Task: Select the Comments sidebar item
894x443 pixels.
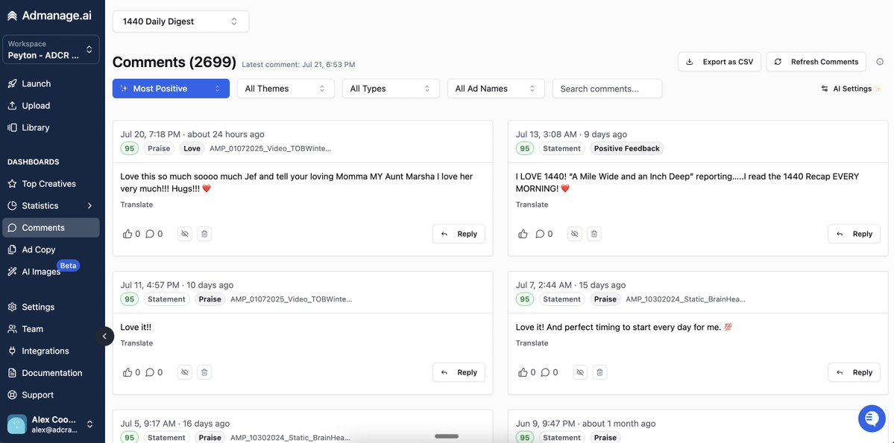Action: (51, 228)
